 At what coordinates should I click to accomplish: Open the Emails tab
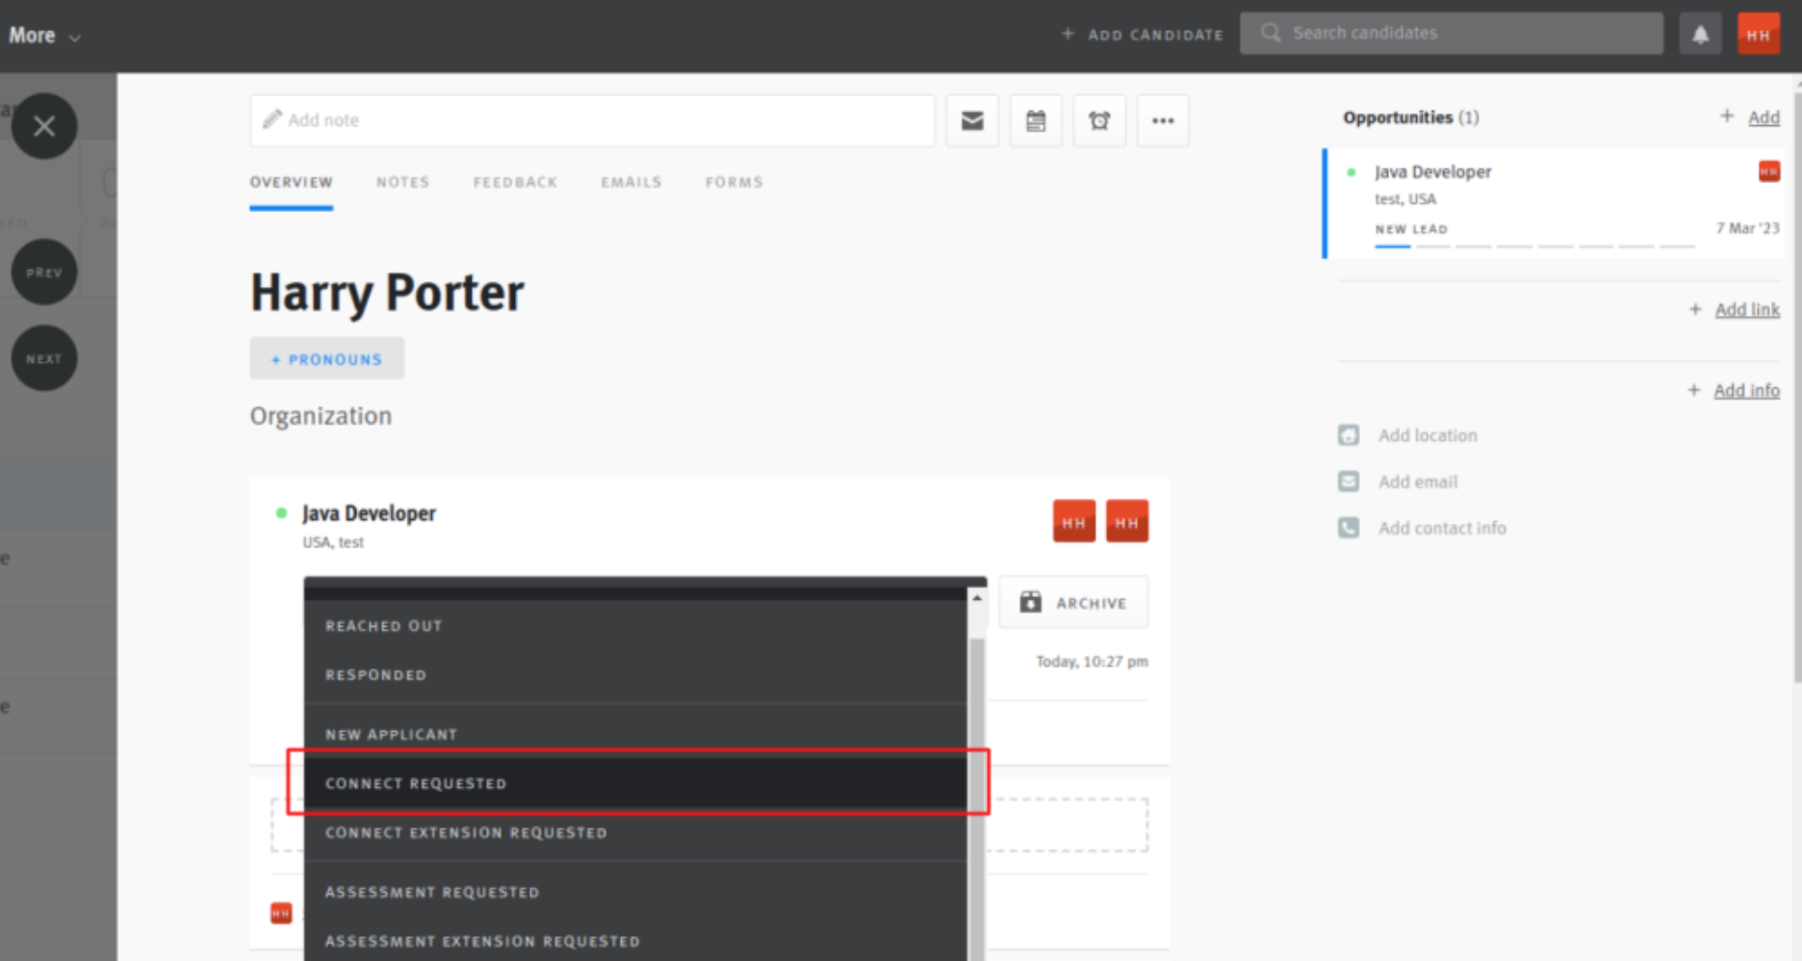pyautogui.click(x=631, y=182)
